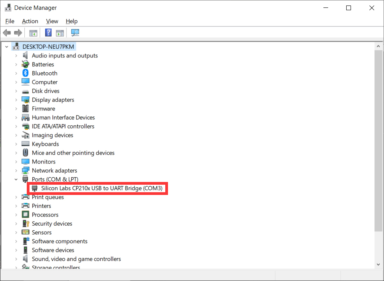Click the Forward arrow toolbar icon
The width and height of the screenshot is (384, 281).
[18, 33]
